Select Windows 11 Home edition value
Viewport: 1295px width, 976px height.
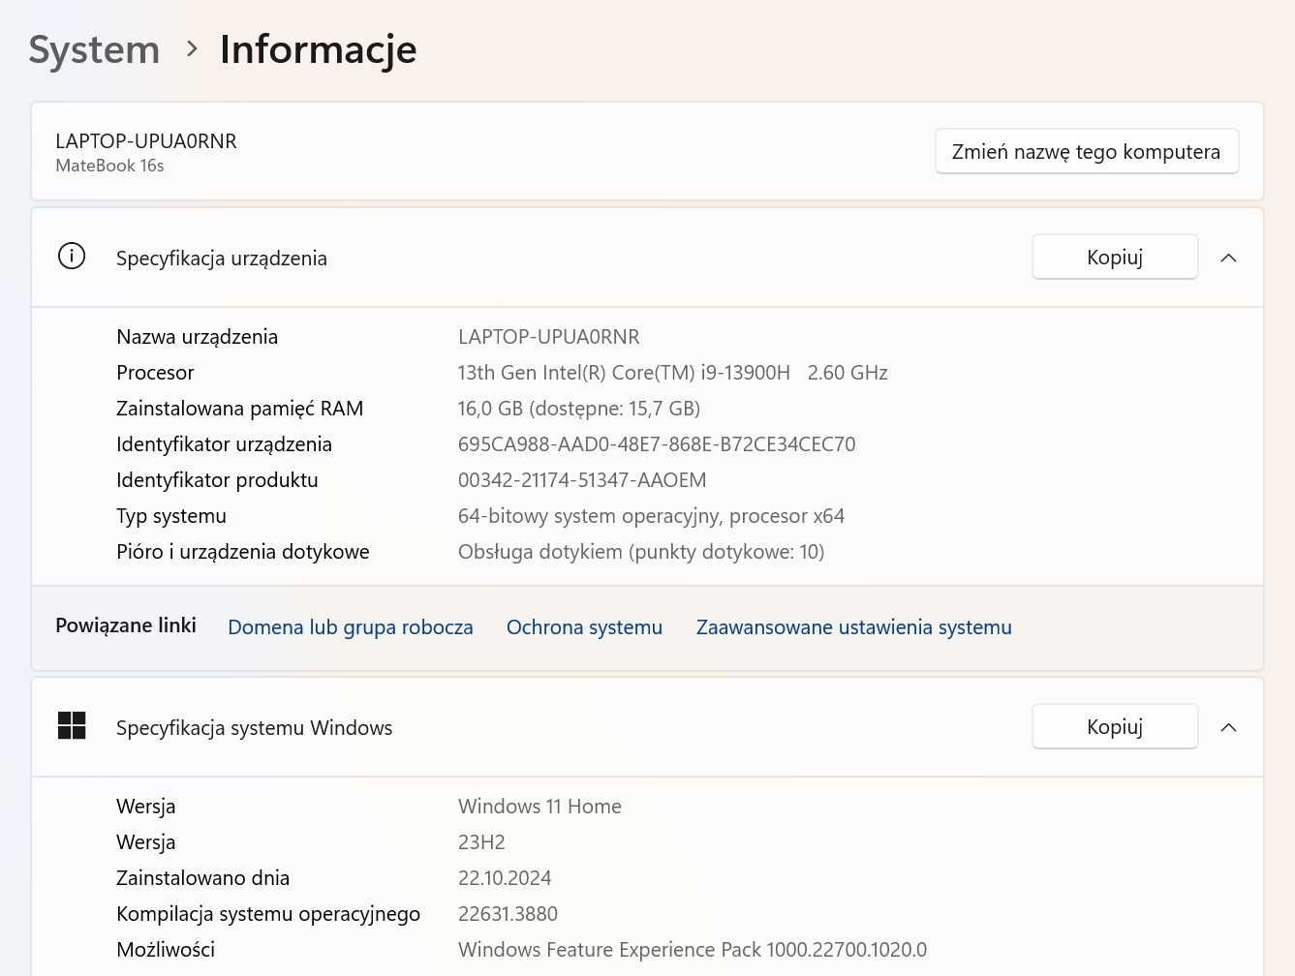pos(540,807)
